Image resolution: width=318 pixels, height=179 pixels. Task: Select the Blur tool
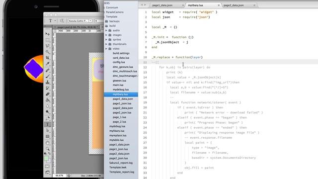point(48,106)
